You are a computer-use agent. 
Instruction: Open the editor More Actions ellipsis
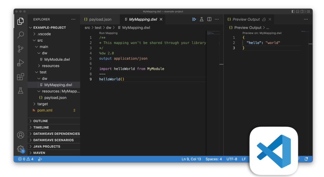[x=217, y=19]
